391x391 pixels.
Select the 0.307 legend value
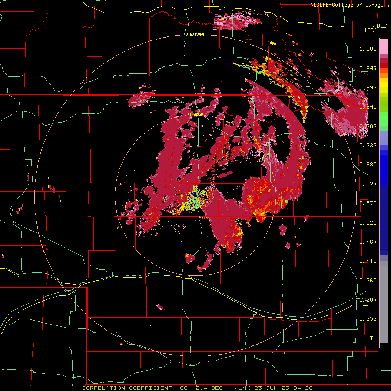click(x=368, y=300)
